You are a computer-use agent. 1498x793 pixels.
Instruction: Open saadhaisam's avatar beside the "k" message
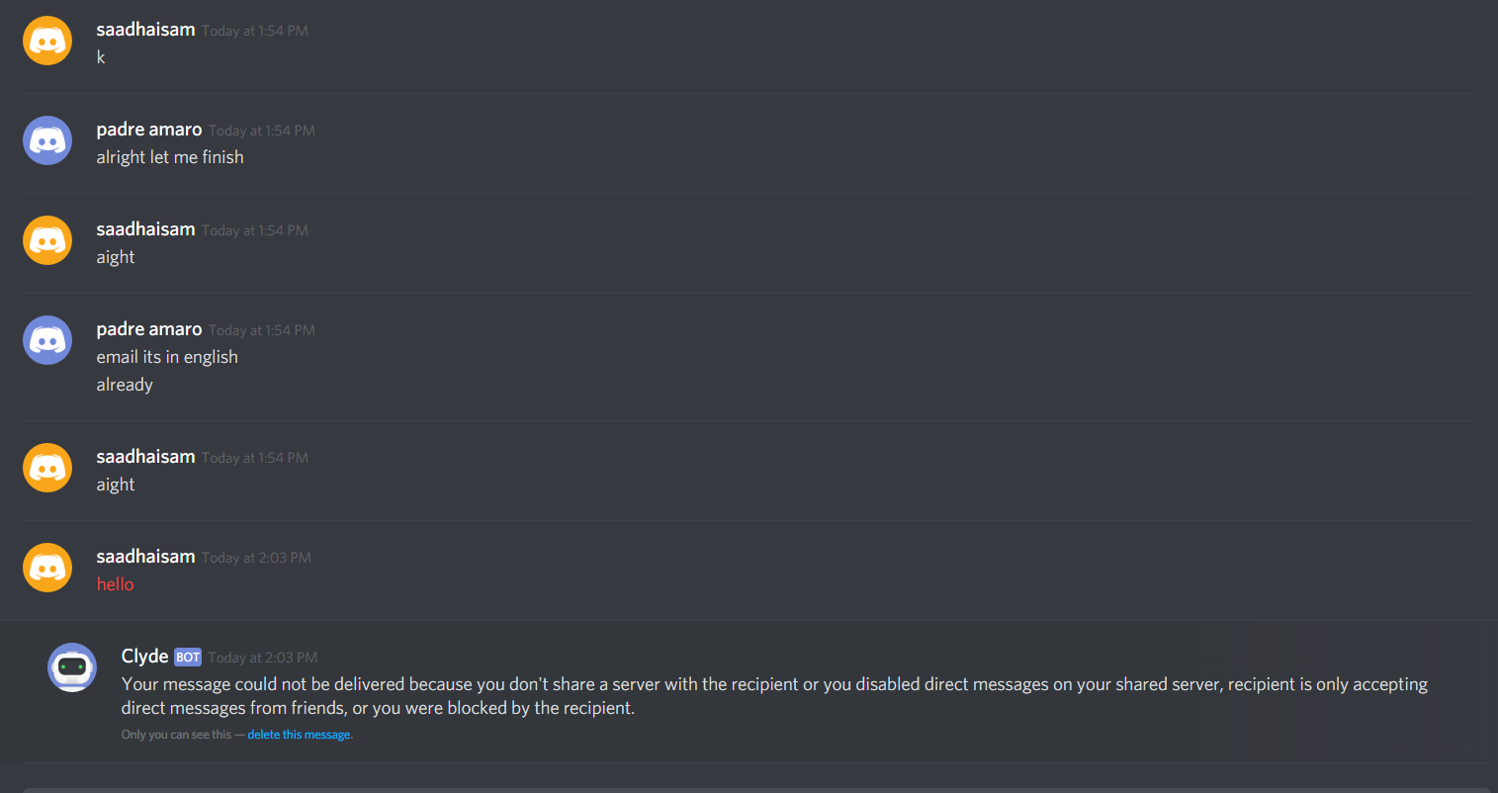(47, 41)
